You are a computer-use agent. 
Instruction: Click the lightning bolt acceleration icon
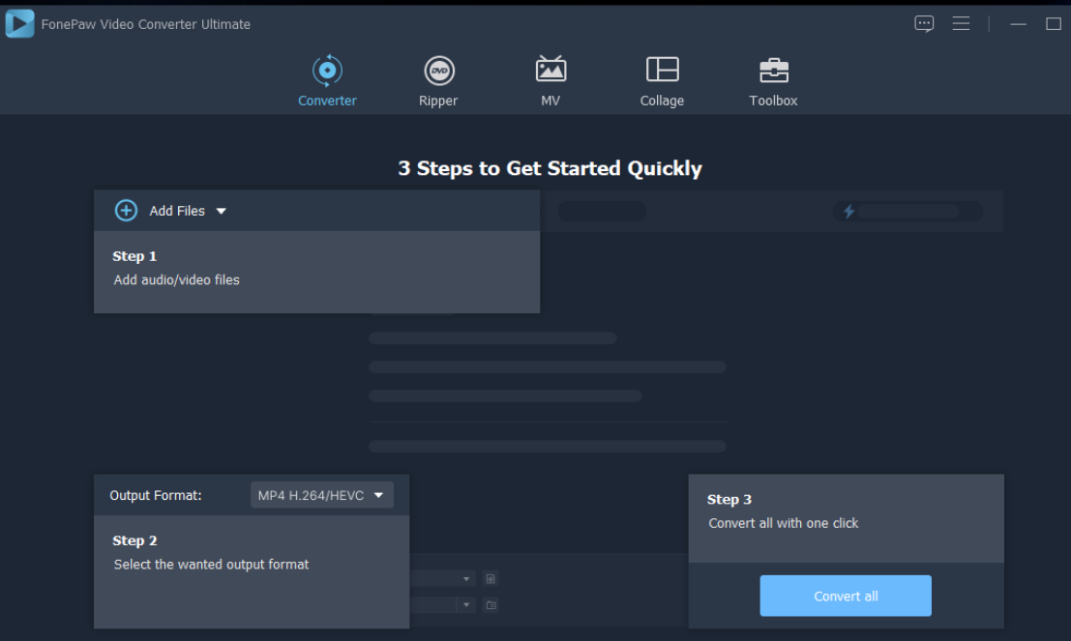tap(849, 211)
